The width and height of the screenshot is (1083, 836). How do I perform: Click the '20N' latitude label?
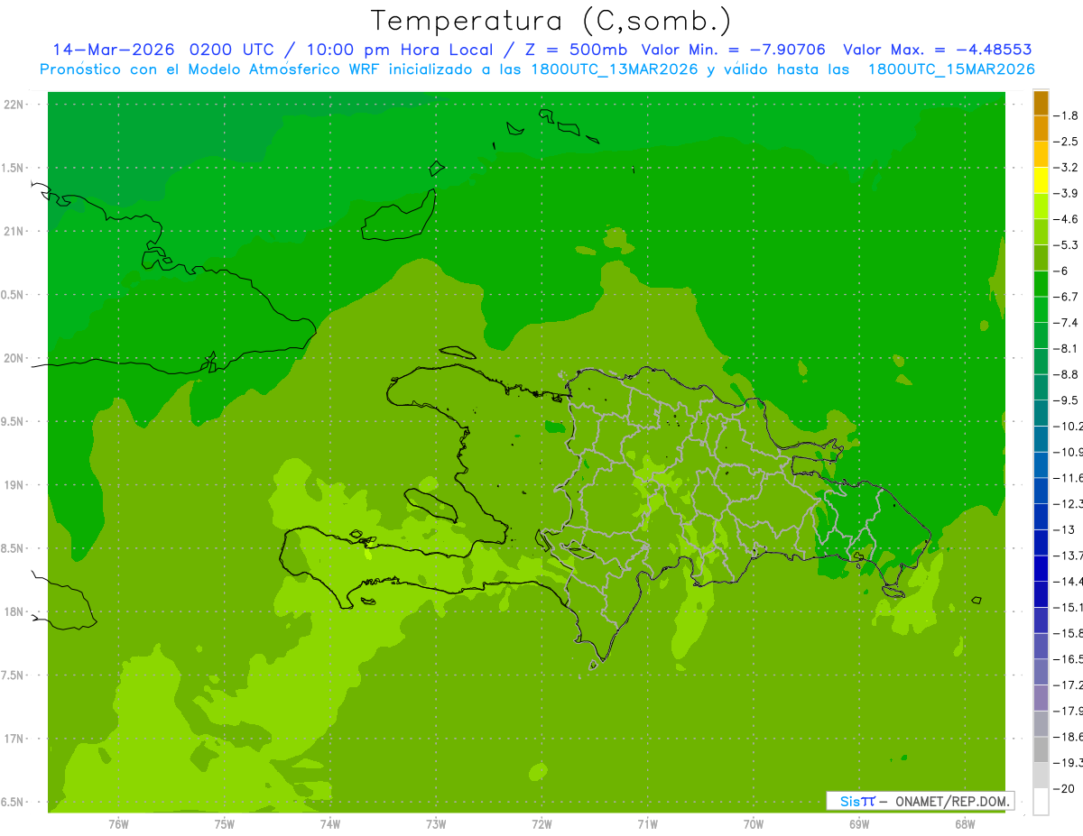point(14,358)
